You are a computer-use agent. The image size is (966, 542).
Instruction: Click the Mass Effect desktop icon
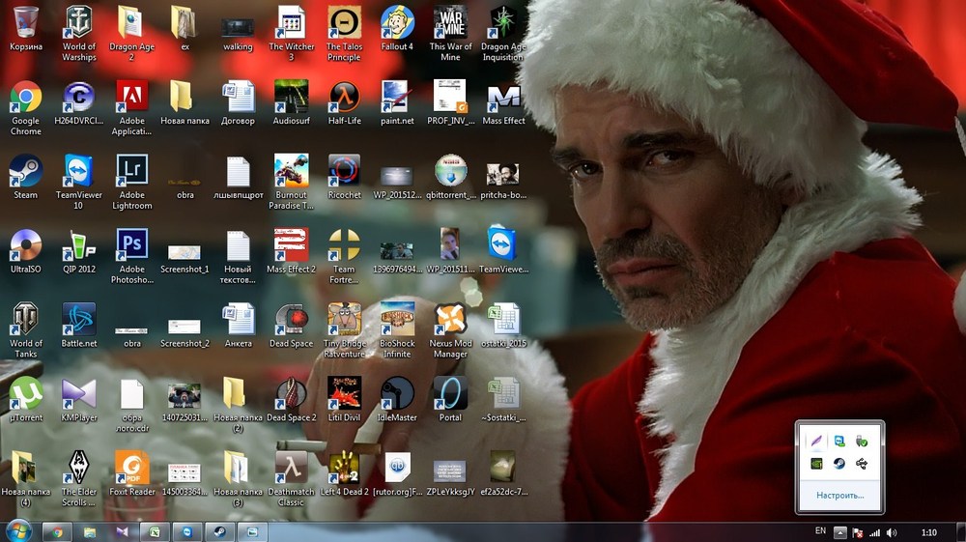click(x=503, y=98)
